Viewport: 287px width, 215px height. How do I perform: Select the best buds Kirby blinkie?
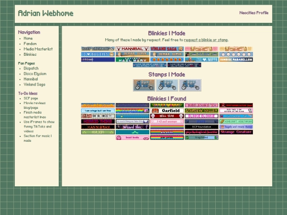coord(132,137)
